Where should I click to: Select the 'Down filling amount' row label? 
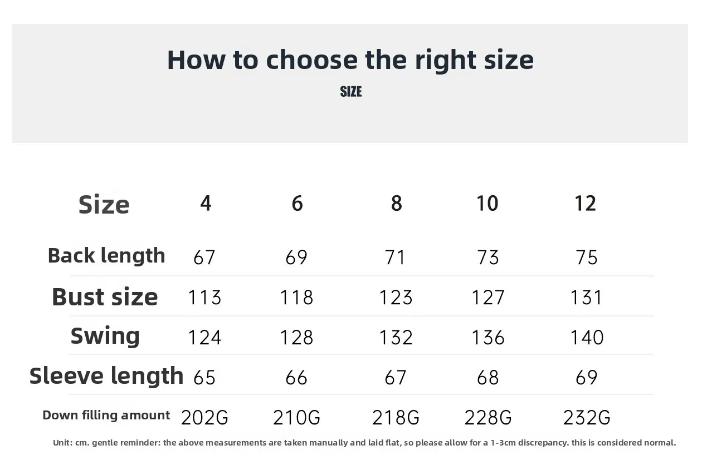click(106, 415)
